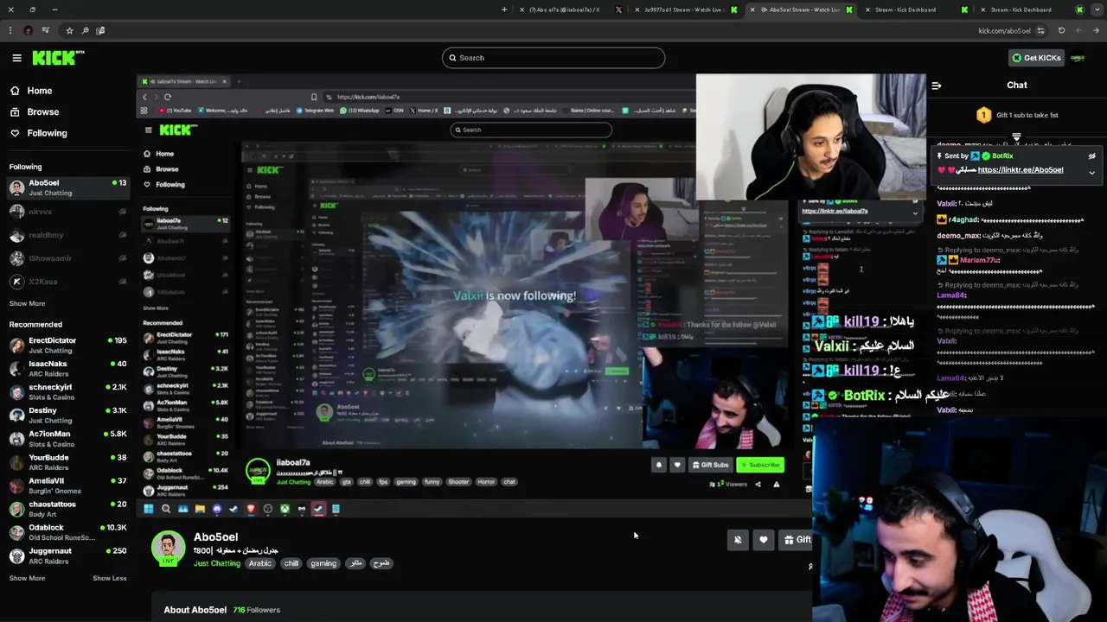
Task: Select X2Kasa in the Following list
Action: 67,282
